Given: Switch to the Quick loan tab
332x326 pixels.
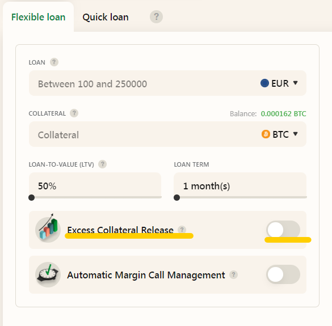Looking at the screenshot, I should coord(106,17).
